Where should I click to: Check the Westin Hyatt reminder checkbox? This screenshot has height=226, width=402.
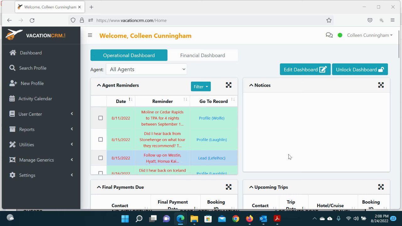point(100,158)
